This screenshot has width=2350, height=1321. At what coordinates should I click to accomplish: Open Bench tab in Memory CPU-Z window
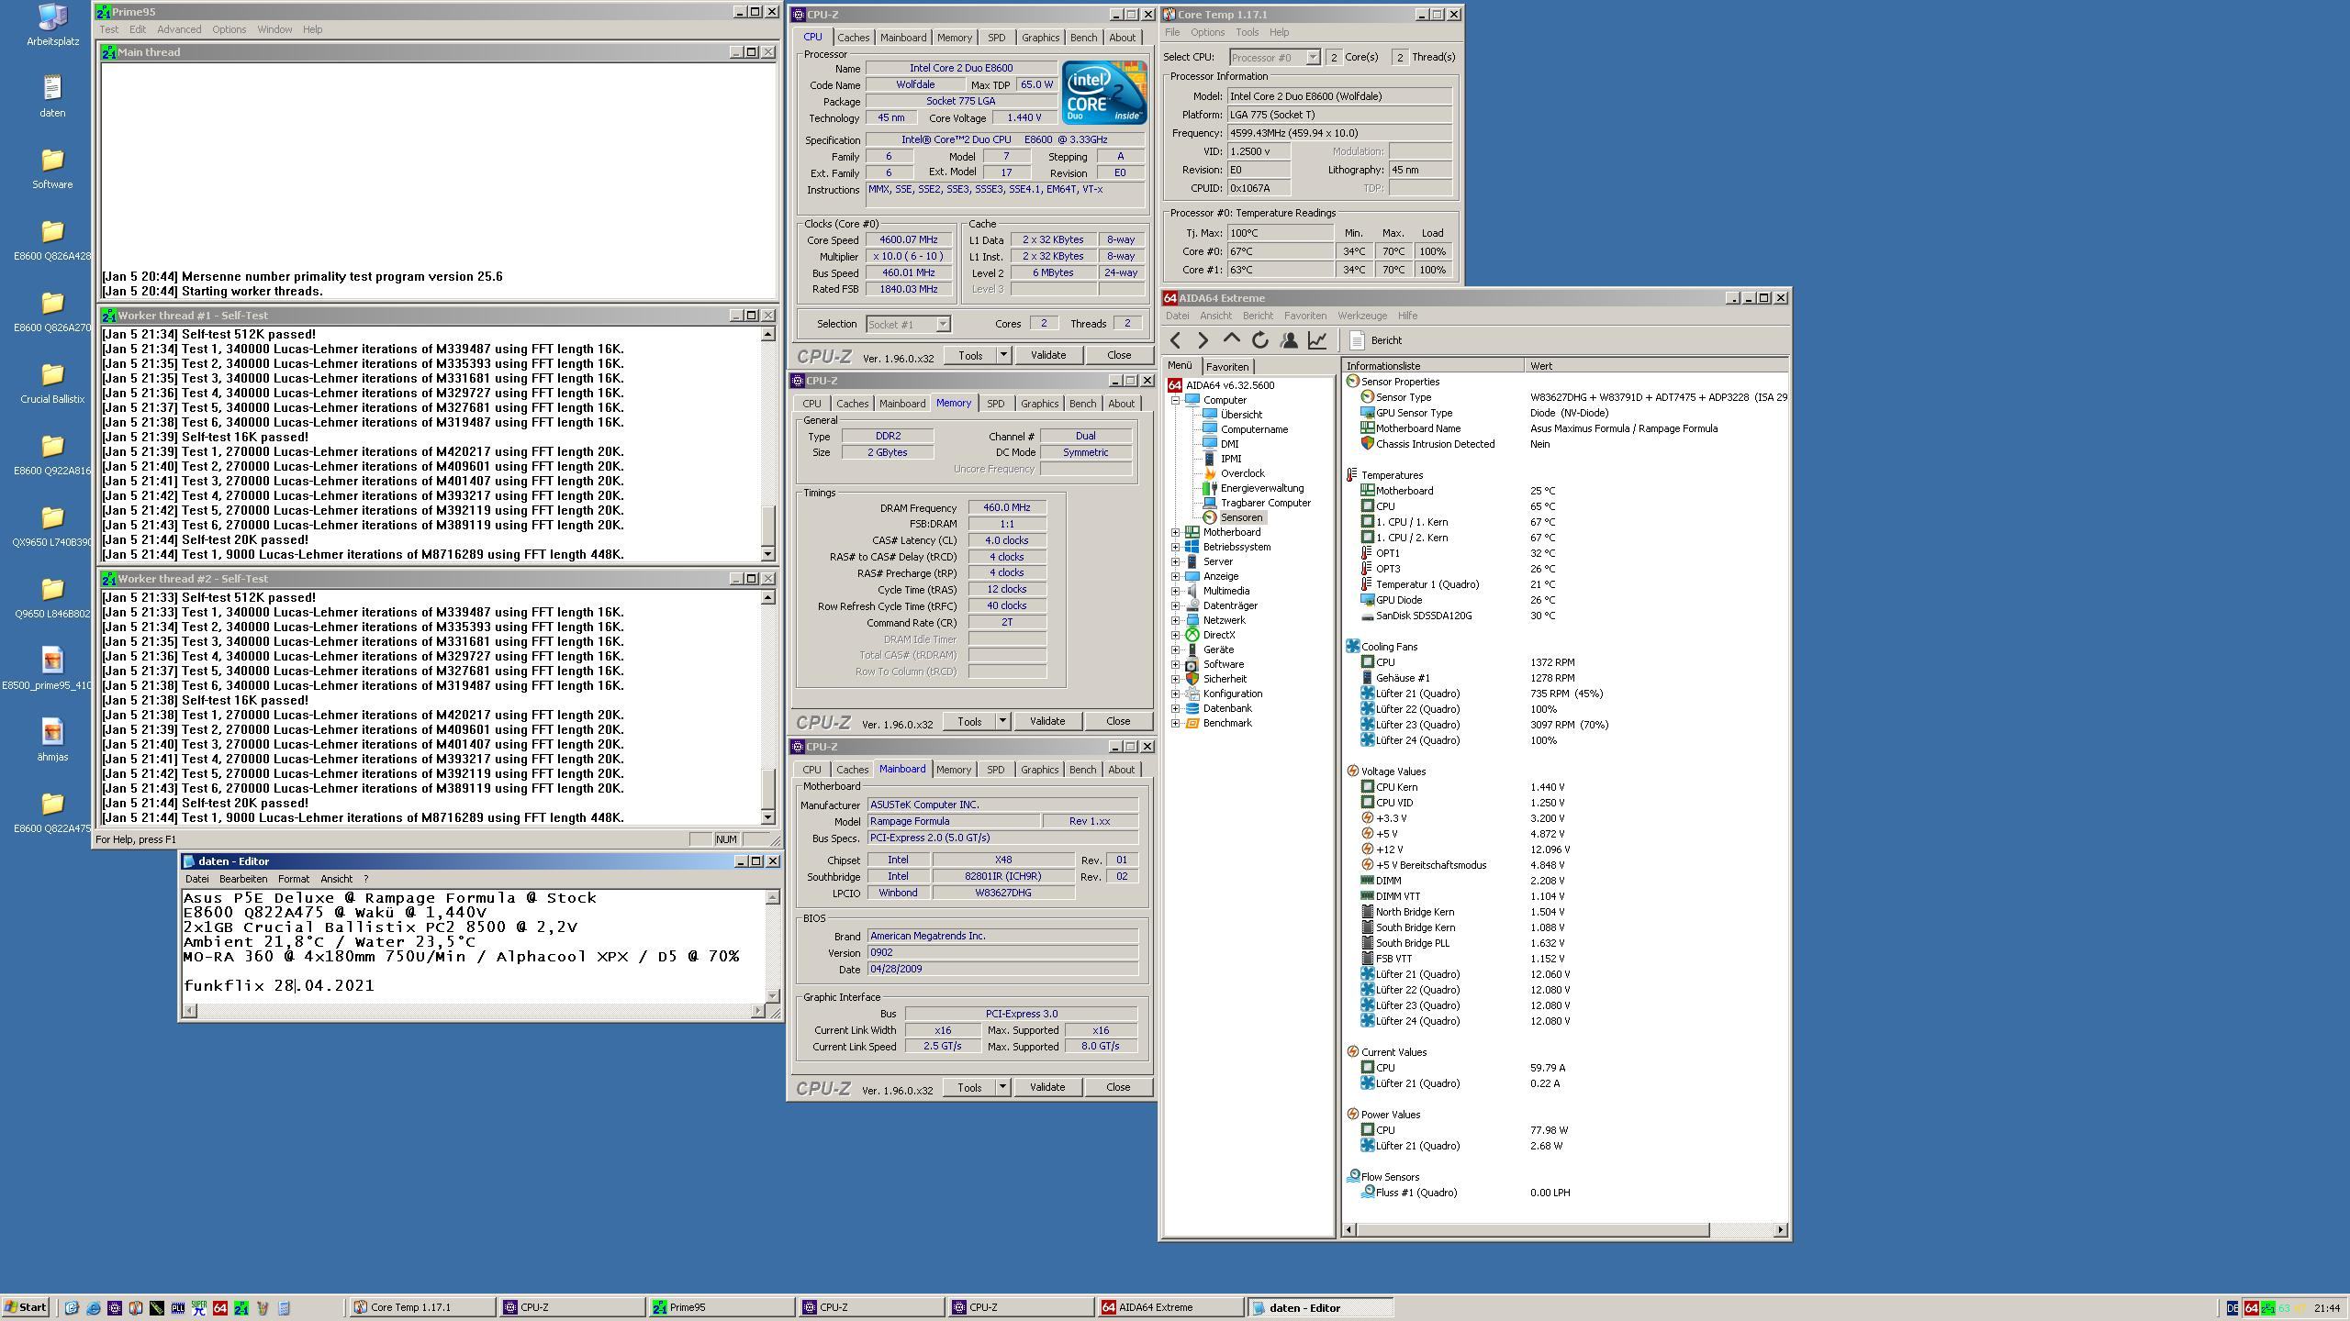[1082, 404]
